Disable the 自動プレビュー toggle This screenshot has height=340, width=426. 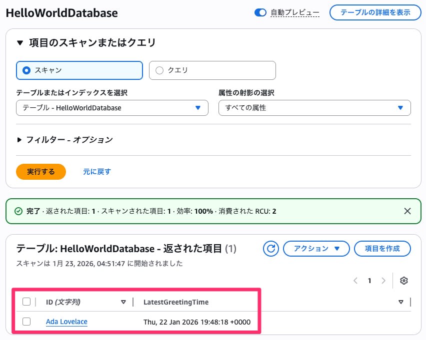260,12
